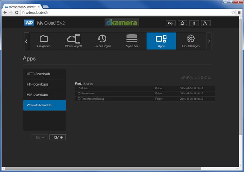Click the horizontal scrollbar at bottom
This screenshot has width=244, height=172.
[x=103, y=169]
